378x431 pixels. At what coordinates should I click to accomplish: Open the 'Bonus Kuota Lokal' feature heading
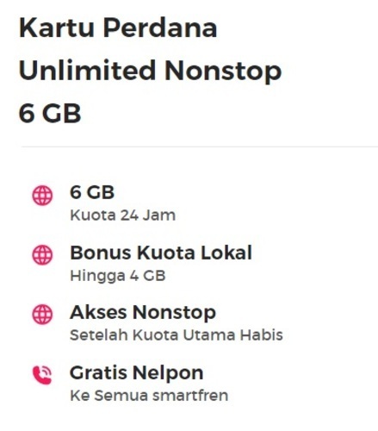(161, 253)
